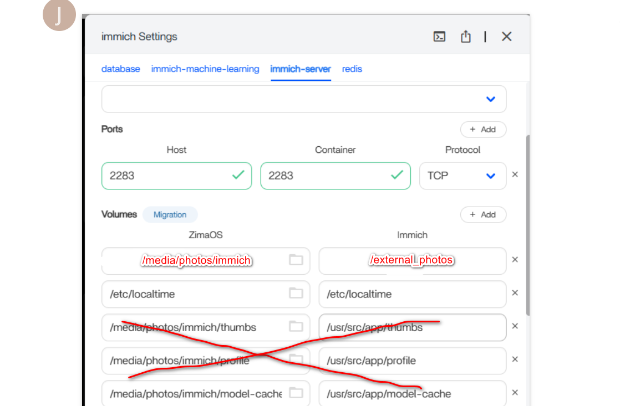Click the Ports section label
Viewport: 620px width, 406px height.
(x=112, y=129)
